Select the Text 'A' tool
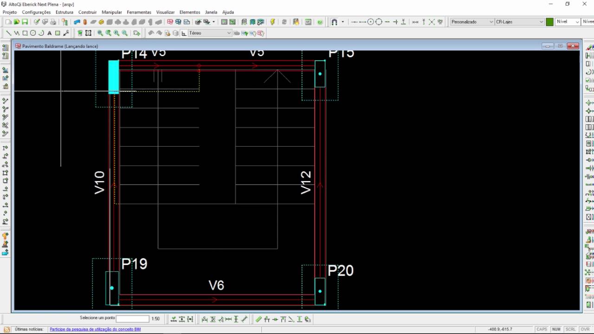Image resolution: width=594 pixels, height=334 pixels. click(50, 33)
